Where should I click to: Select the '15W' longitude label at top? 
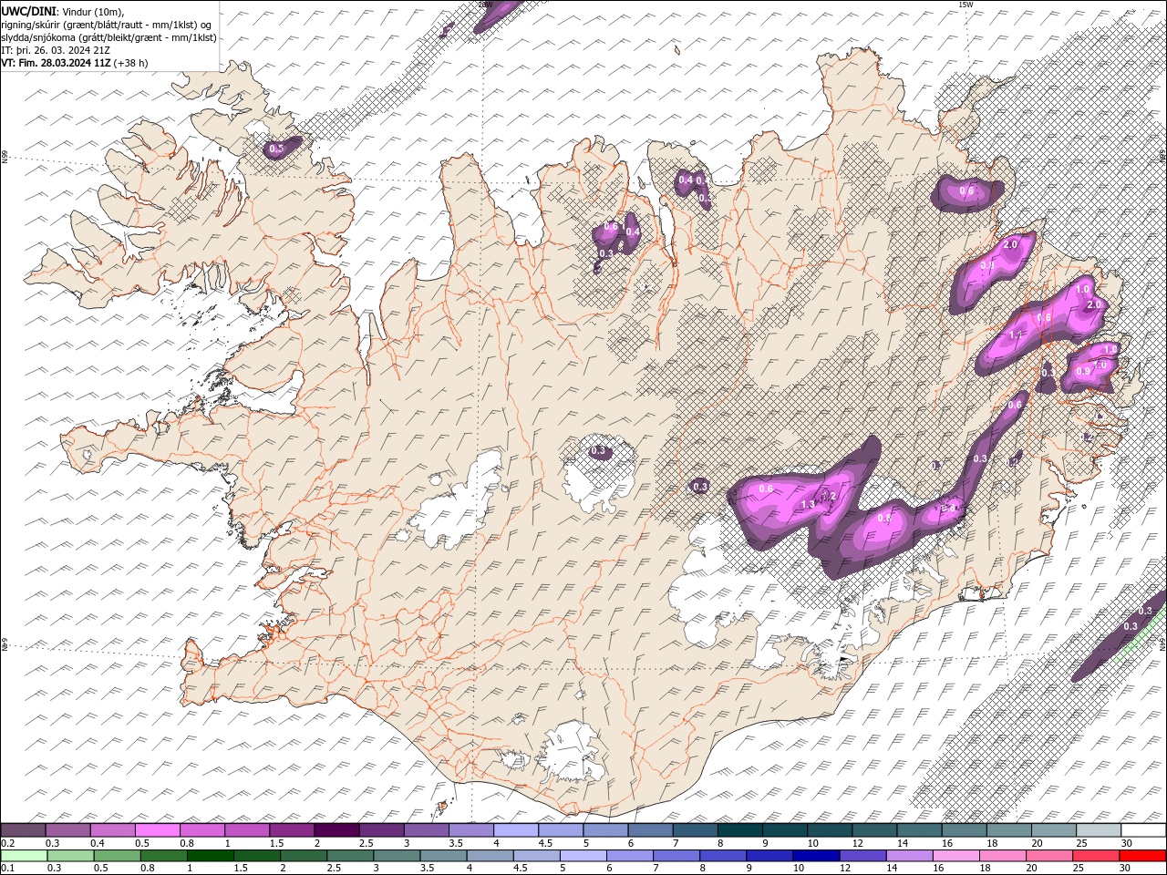tap(966, 5)
